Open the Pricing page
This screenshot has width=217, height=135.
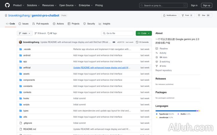99,5
